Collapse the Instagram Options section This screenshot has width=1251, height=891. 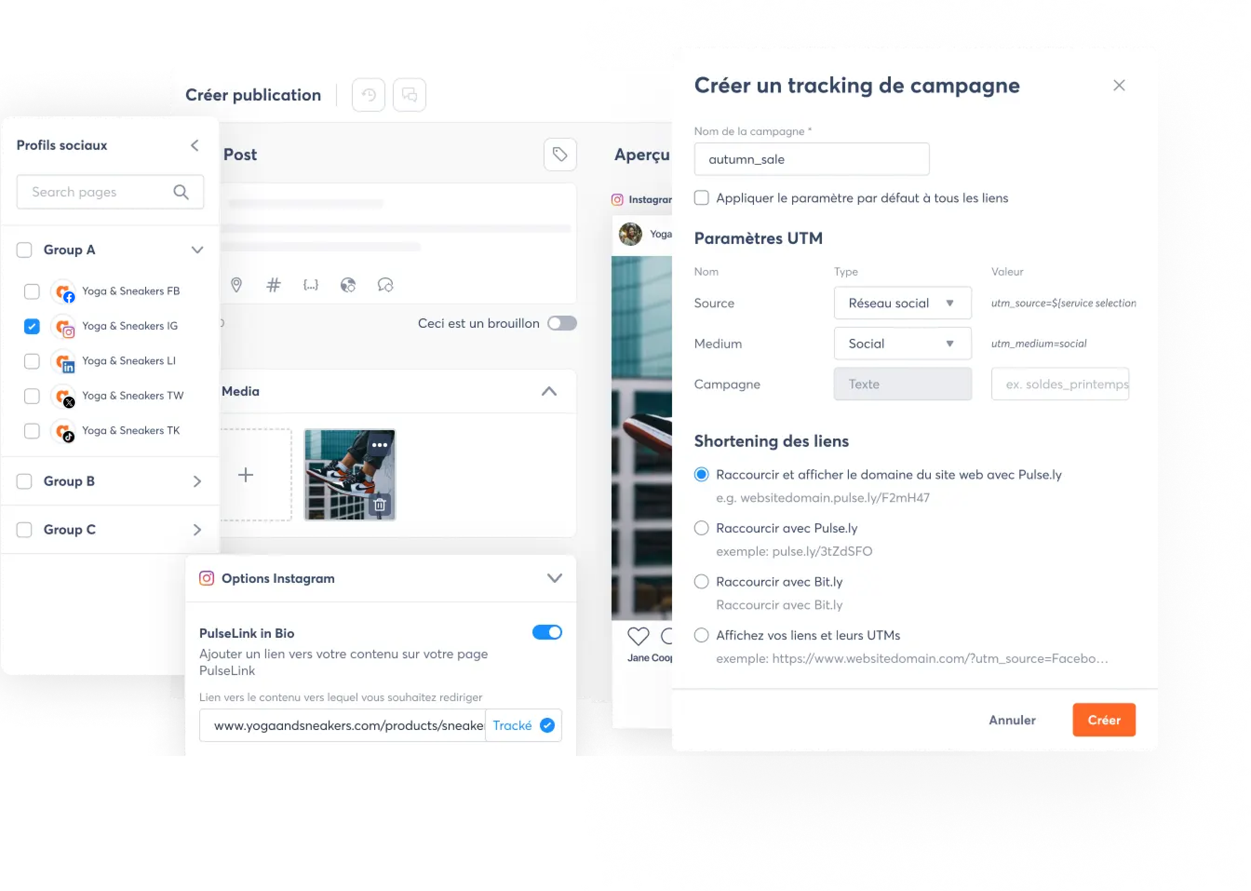(x=554, y=578)
